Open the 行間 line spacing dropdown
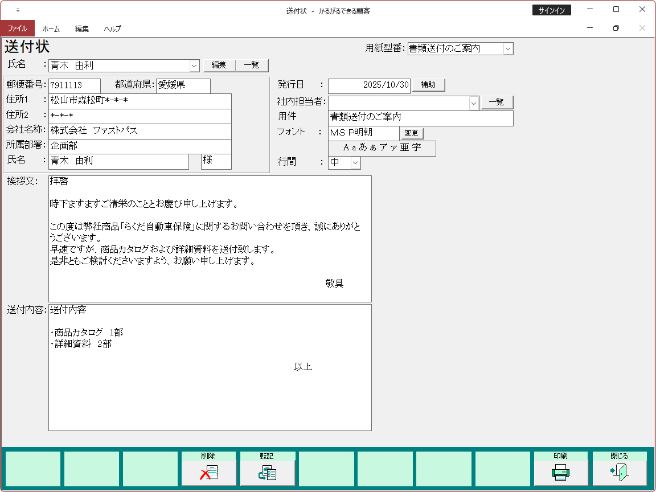This screenshot has width=656, height=492. tap(355, 163)
